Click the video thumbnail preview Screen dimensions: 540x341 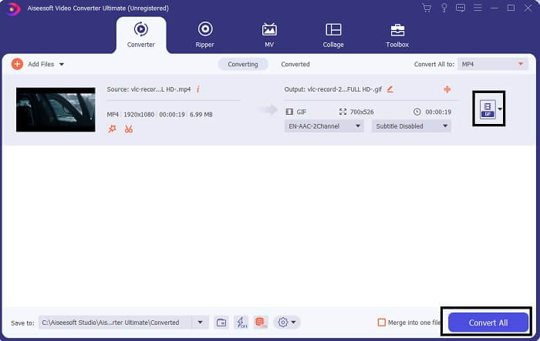point(56,109)
